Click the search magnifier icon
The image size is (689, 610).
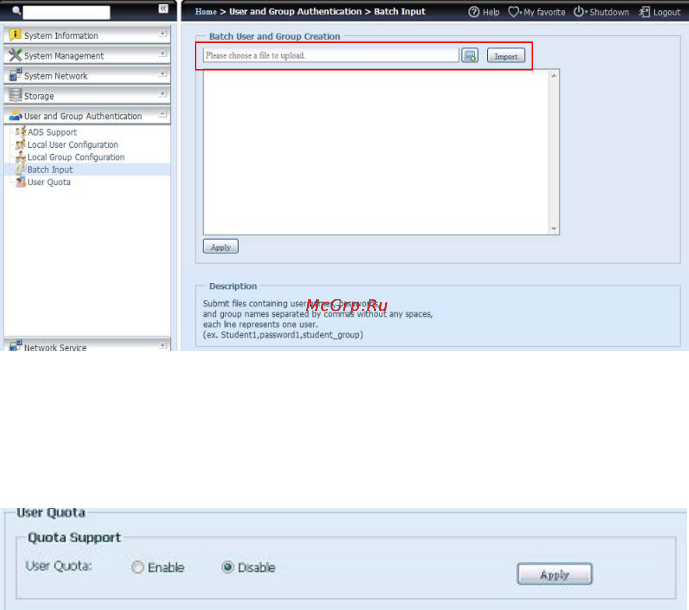[x=16, y=10]
